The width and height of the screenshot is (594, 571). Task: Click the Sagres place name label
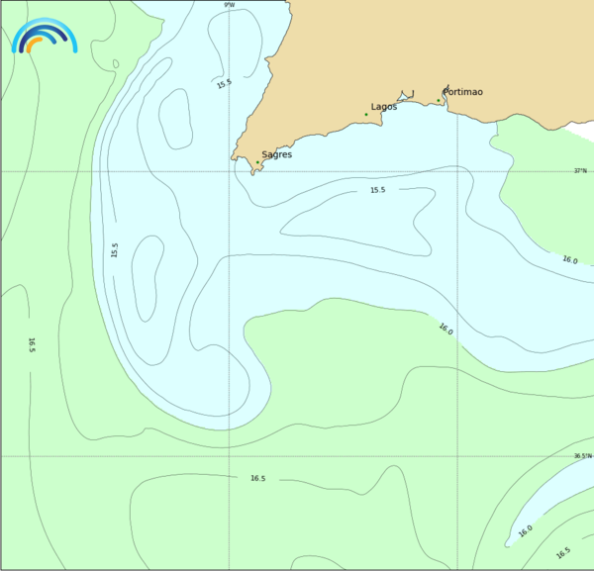pos(276,154)
